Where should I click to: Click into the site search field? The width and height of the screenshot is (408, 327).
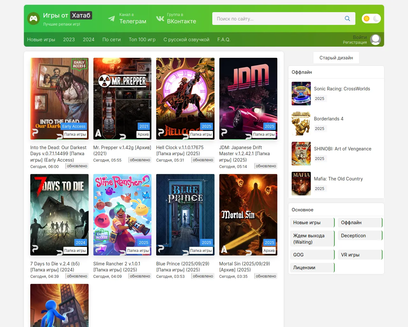[277, 19]
